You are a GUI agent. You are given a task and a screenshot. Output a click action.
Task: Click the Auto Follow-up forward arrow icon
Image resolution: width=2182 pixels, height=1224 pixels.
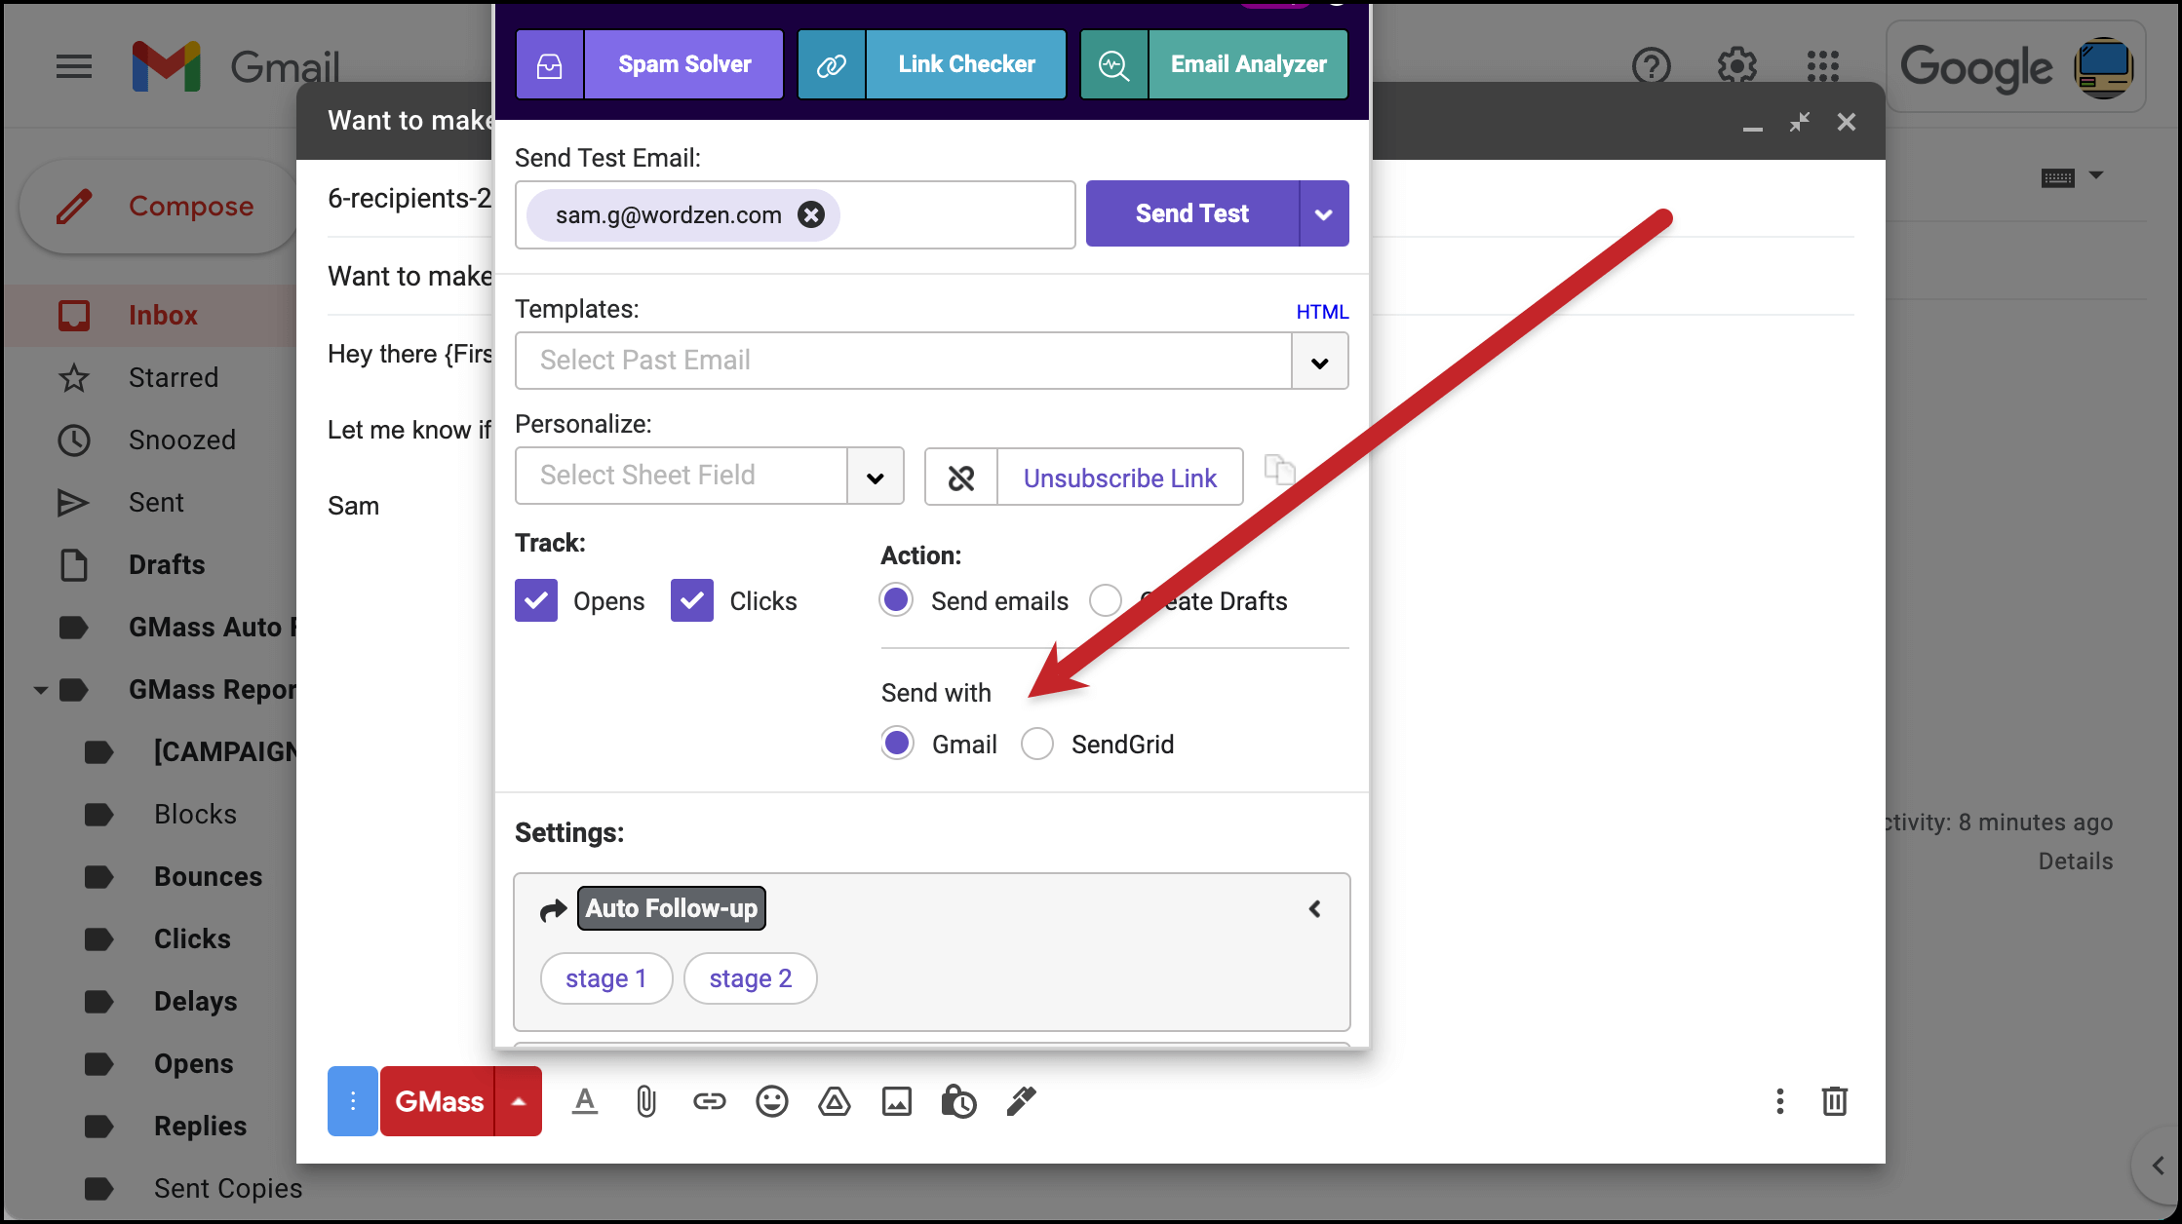point(553,909)
